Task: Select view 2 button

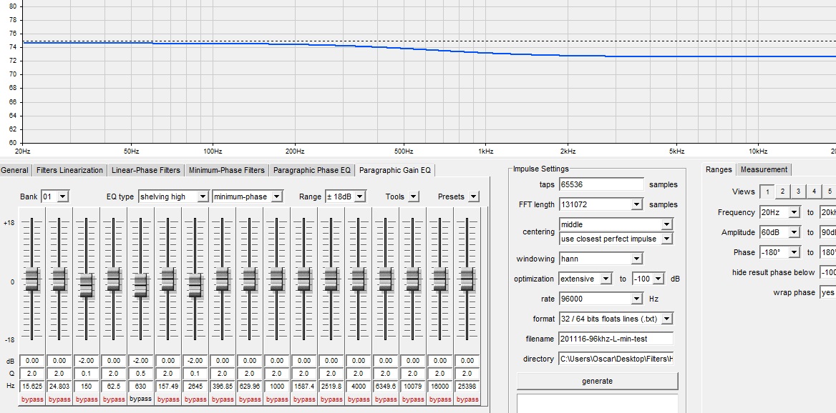Action: click(782, 191)
